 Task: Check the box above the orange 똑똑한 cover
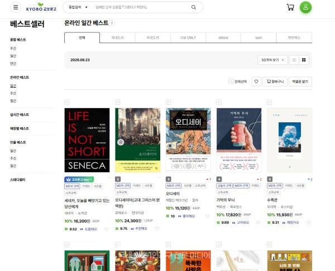[168, 245]
